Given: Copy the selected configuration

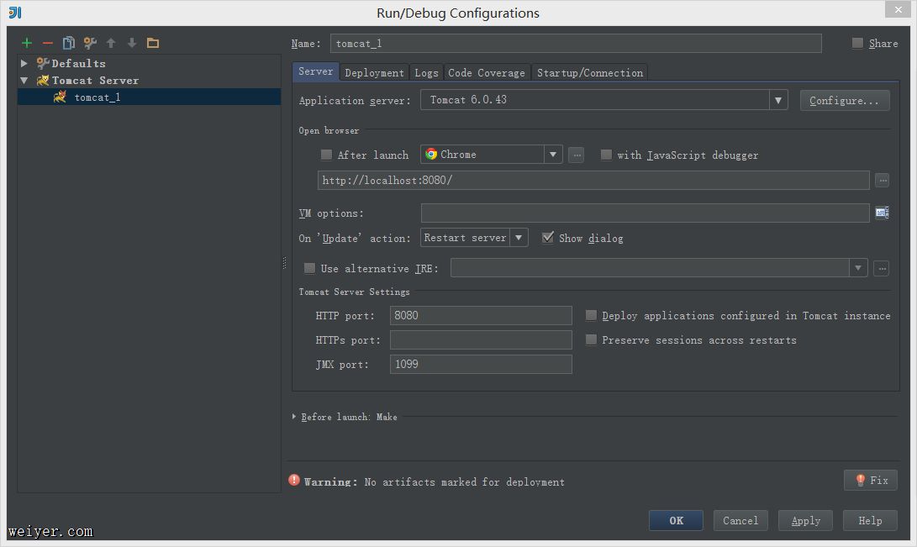Looking at the screenshot, I should pyautogui.click(x=68, y=43).
